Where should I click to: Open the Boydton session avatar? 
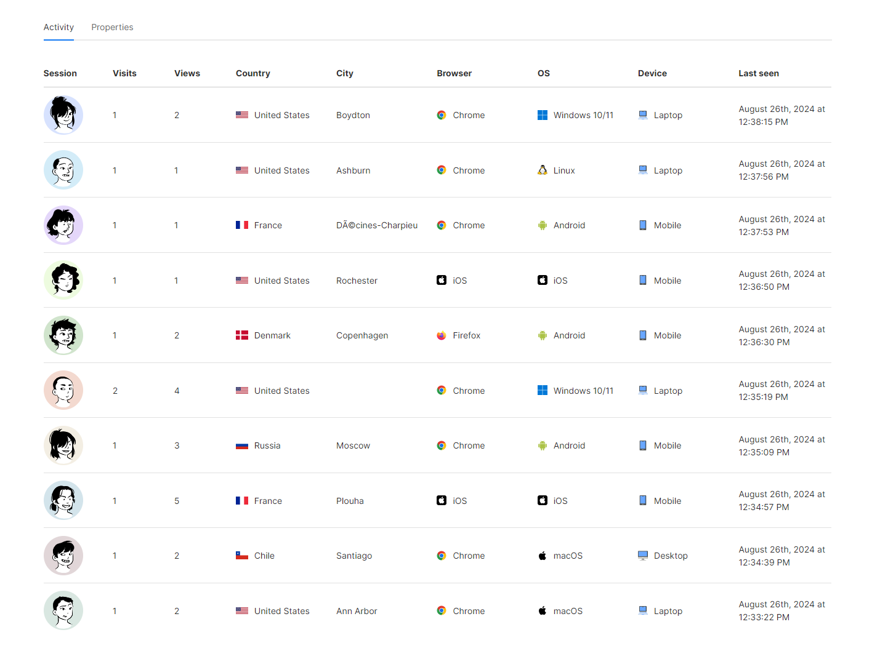click(63, 115)
